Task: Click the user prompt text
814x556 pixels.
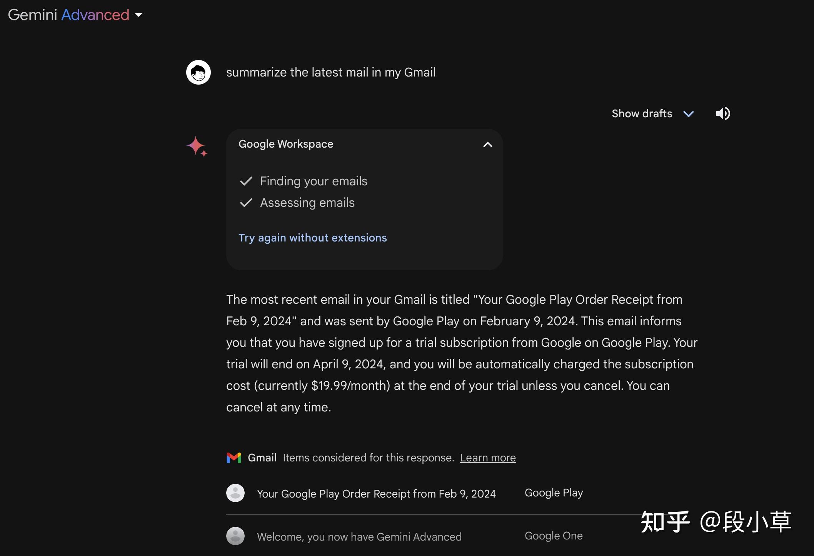Action: 330,72
